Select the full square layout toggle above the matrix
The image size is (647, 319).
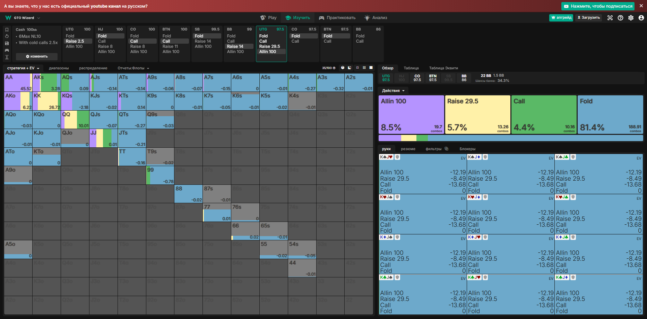371,68
